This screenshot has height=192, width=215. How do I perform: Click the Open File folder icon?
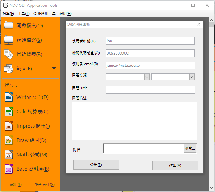pyautogui.click(x=8, y=26)
